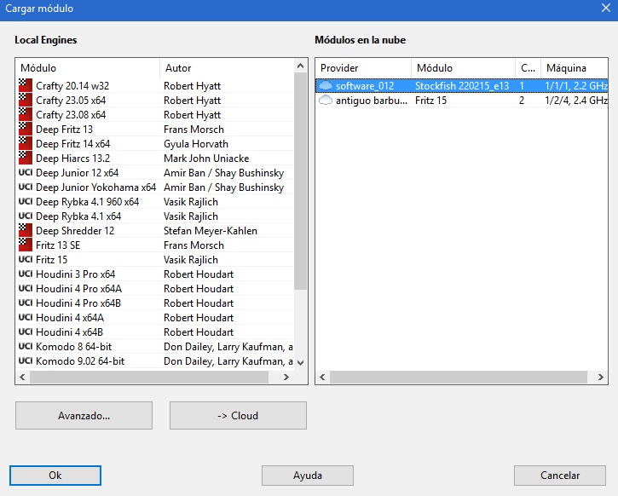Select Houdini 4 Pro x64A engine name
The image size is (618, 496).
coord(78,288)
